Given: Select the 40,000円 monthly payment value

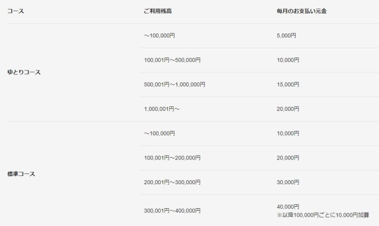Looking at the screenshot, I should [x=288, y=206].
